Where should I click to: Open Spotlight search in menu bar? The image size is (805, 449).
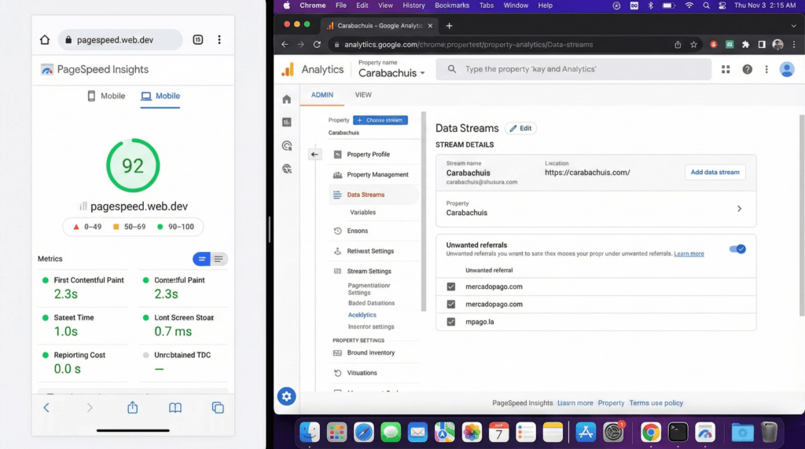pyautogui.click(x=707, y=5)
